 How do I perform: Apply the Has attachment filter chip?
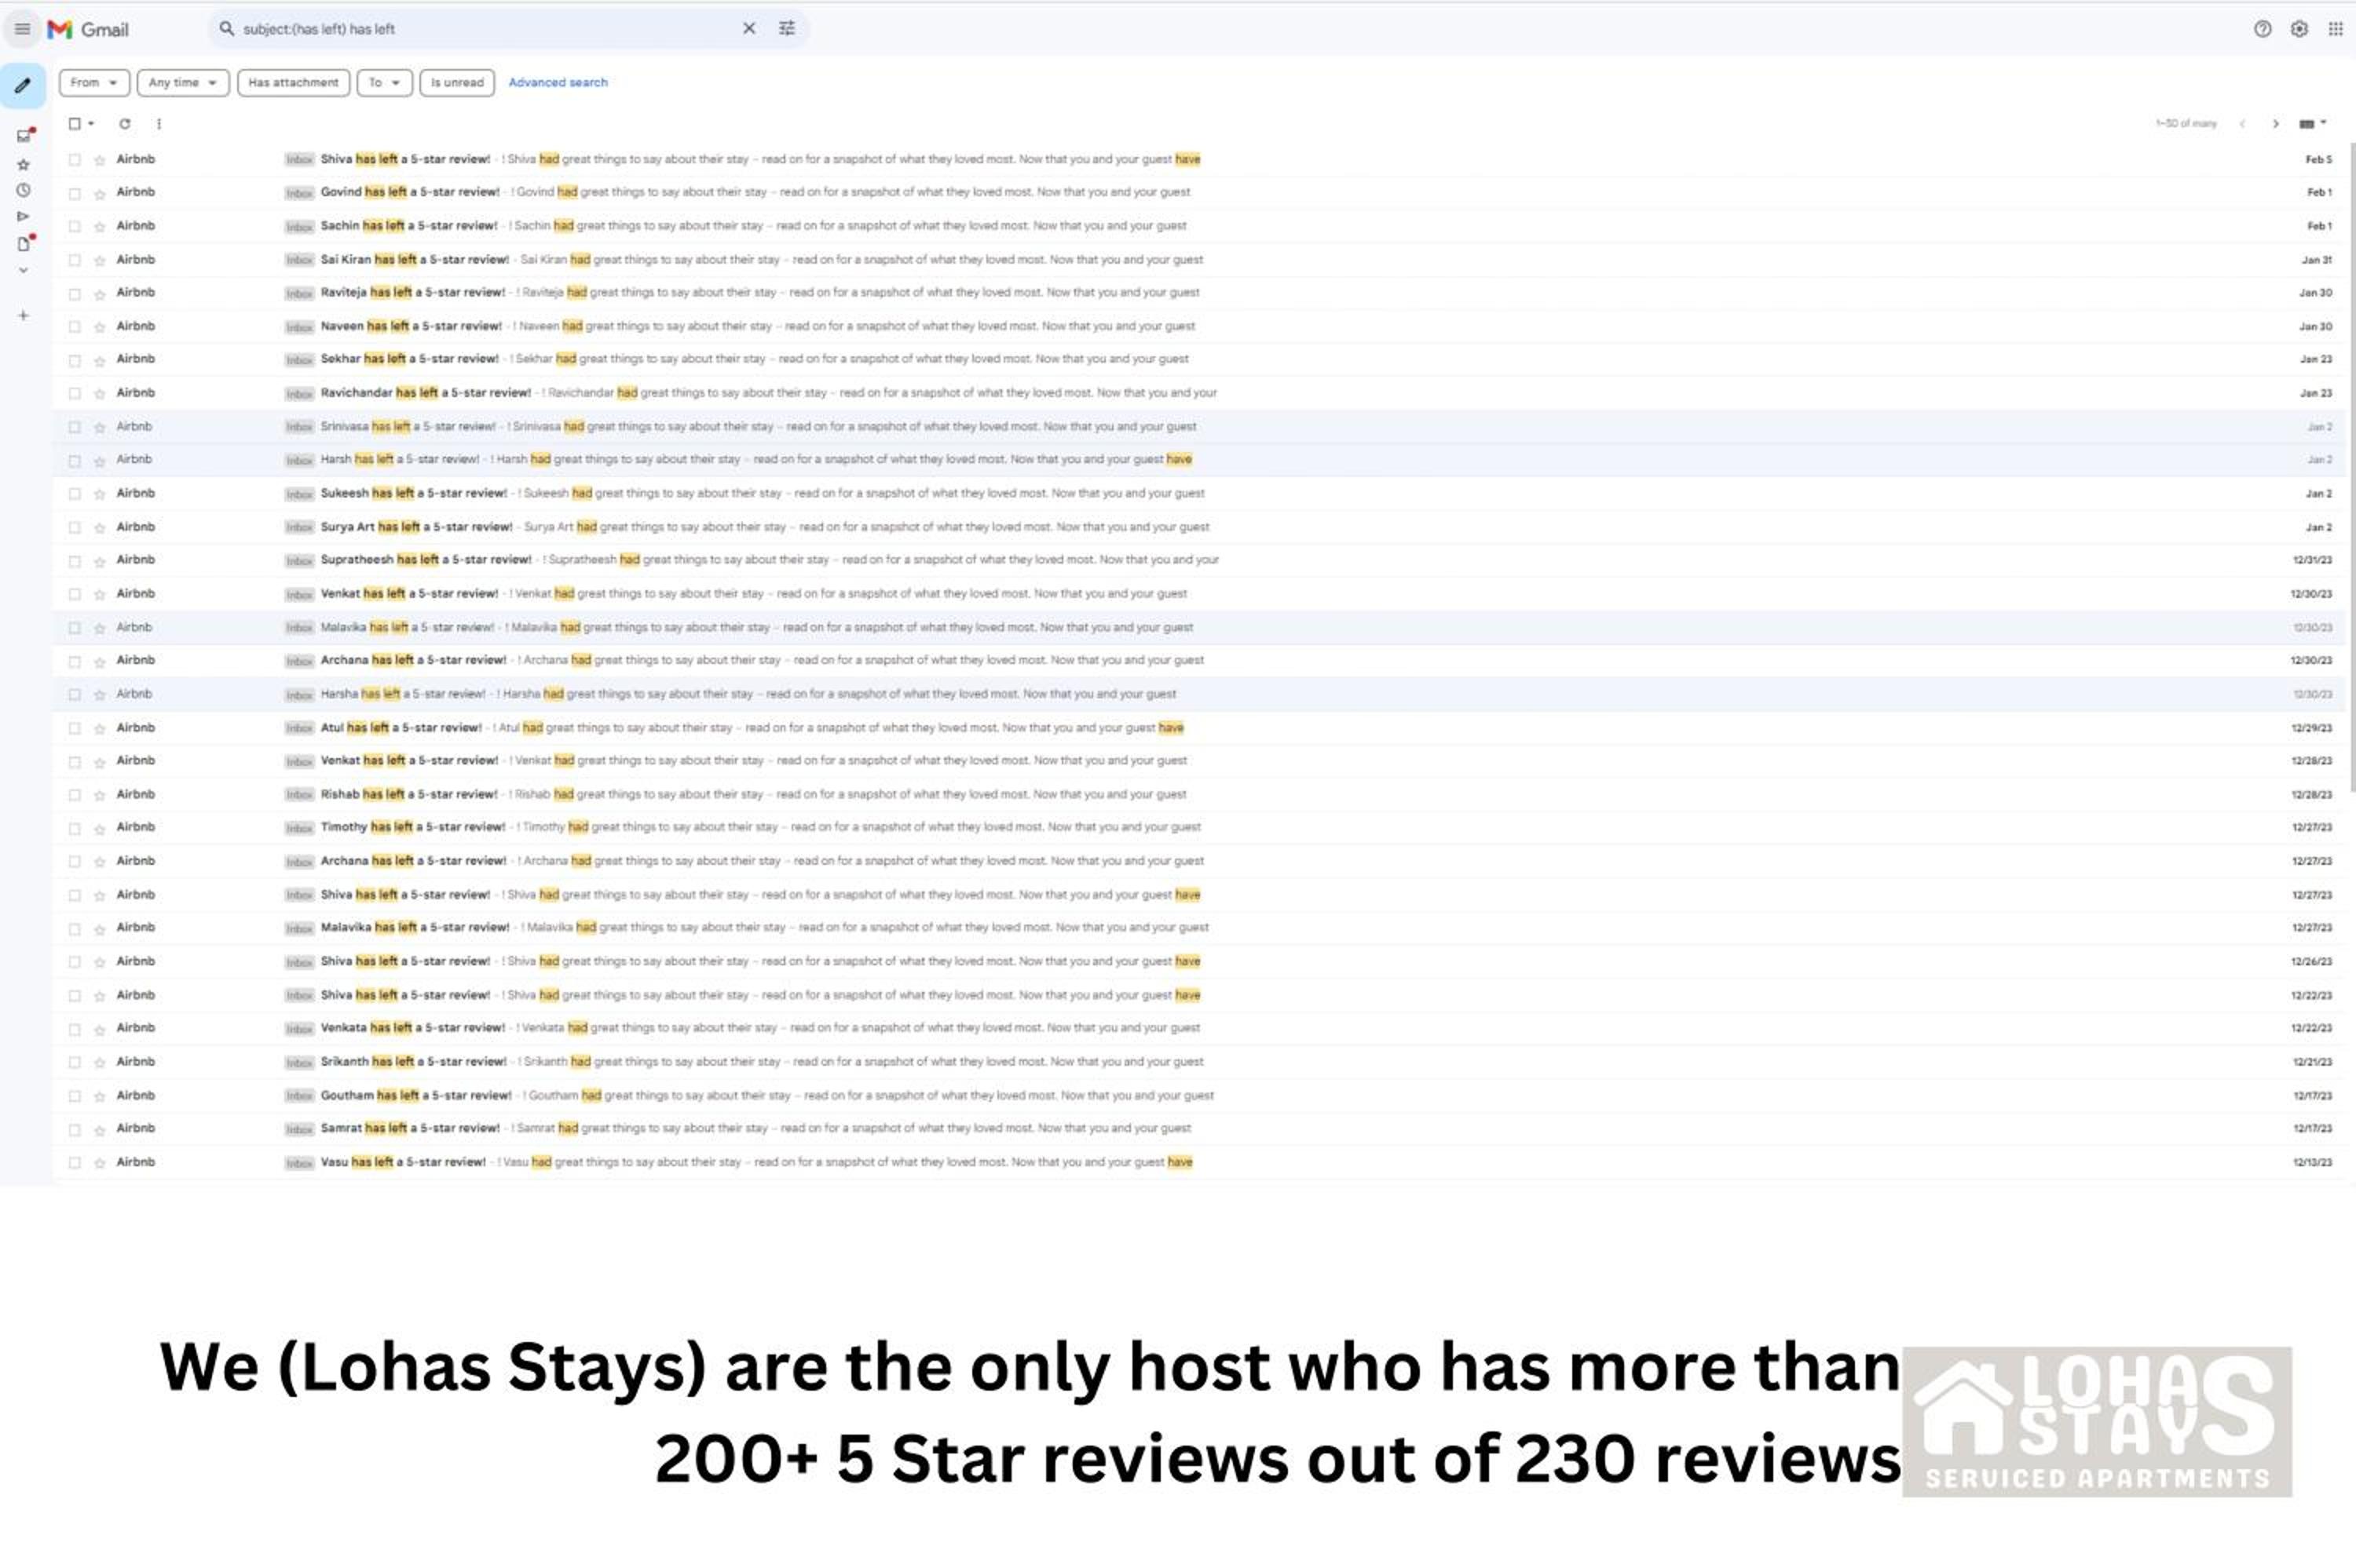coord(293,83)
